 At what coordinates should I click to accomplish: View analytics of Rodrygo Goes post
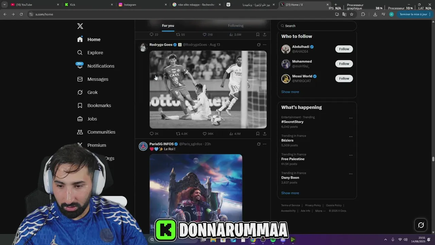click(x=235, y=134)
